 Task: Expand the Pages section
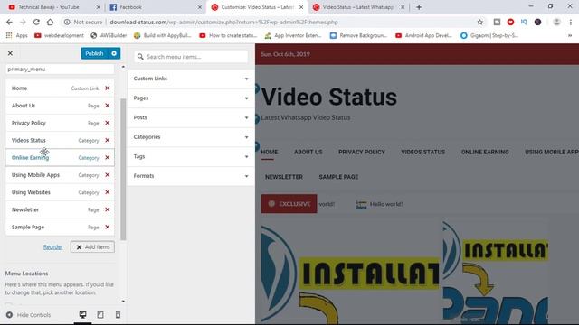pos(191,98)
